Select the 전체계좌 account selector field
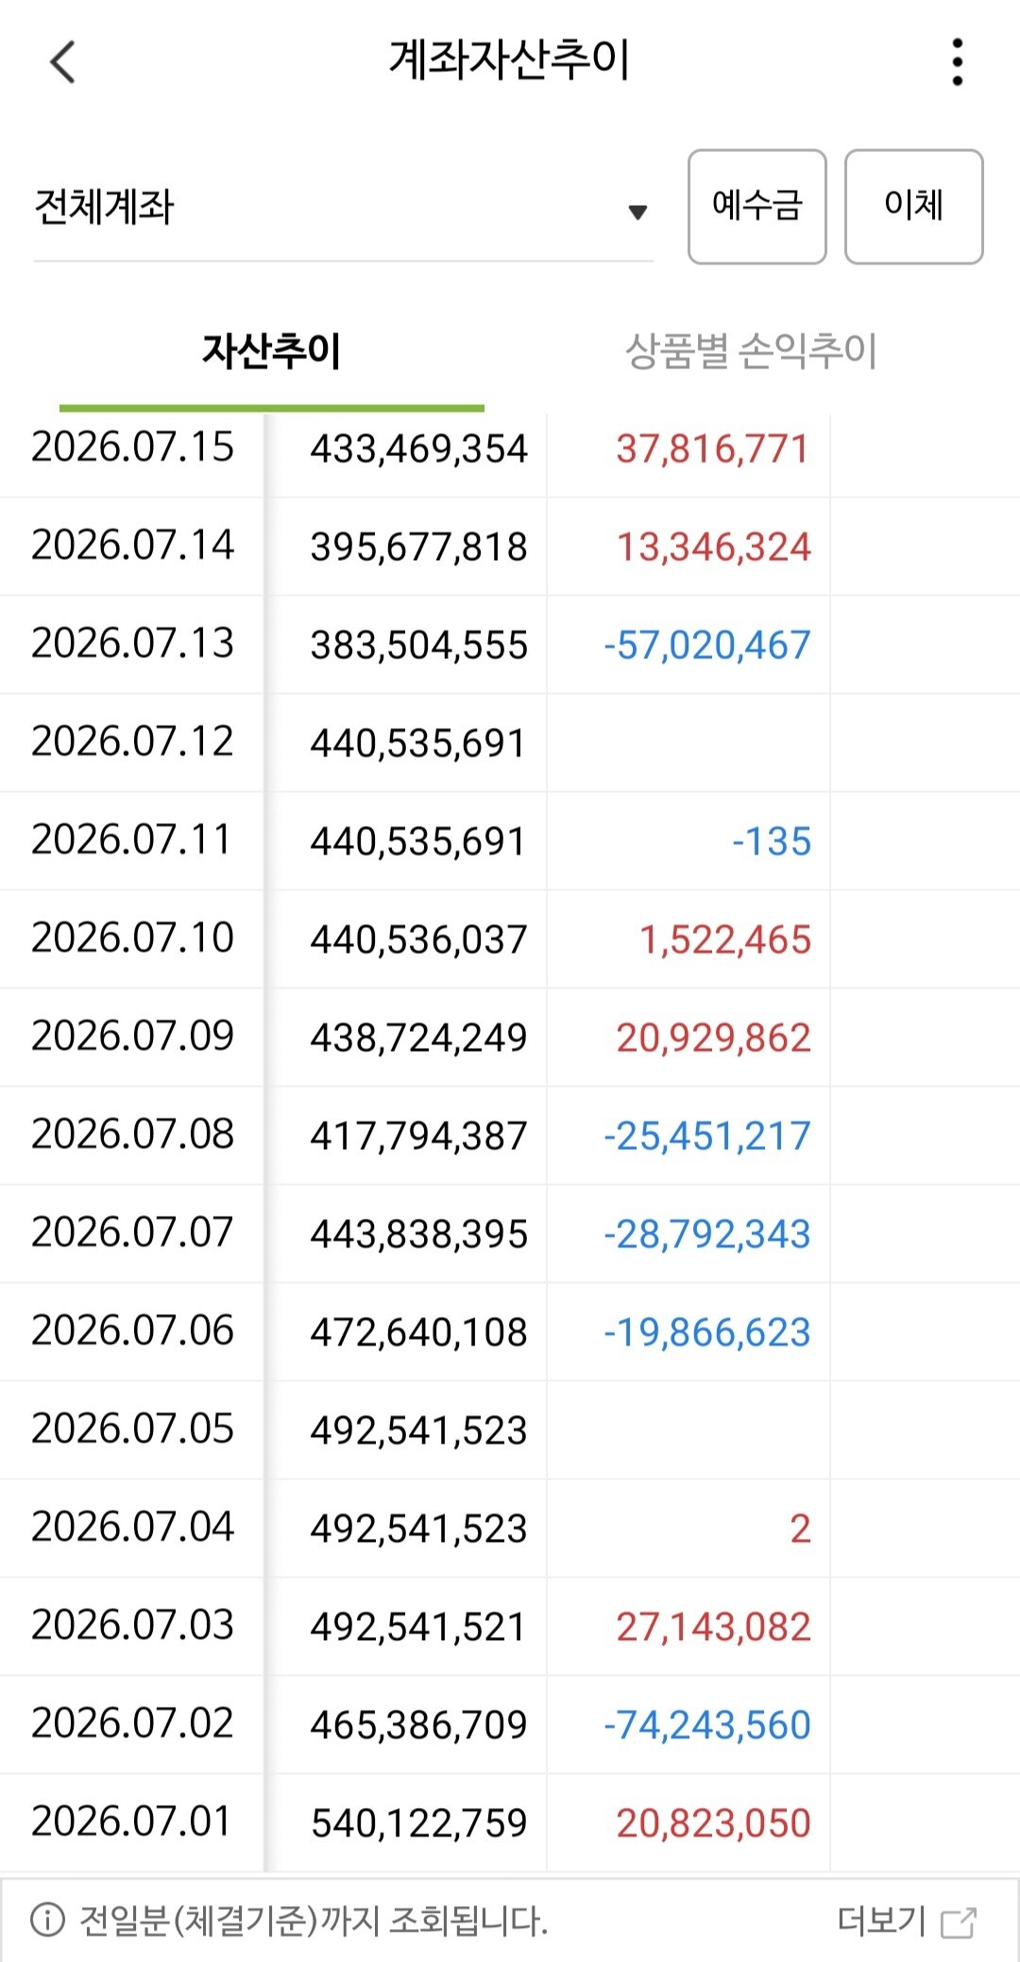1020x1962 pixels. click(x=344, y=208)
